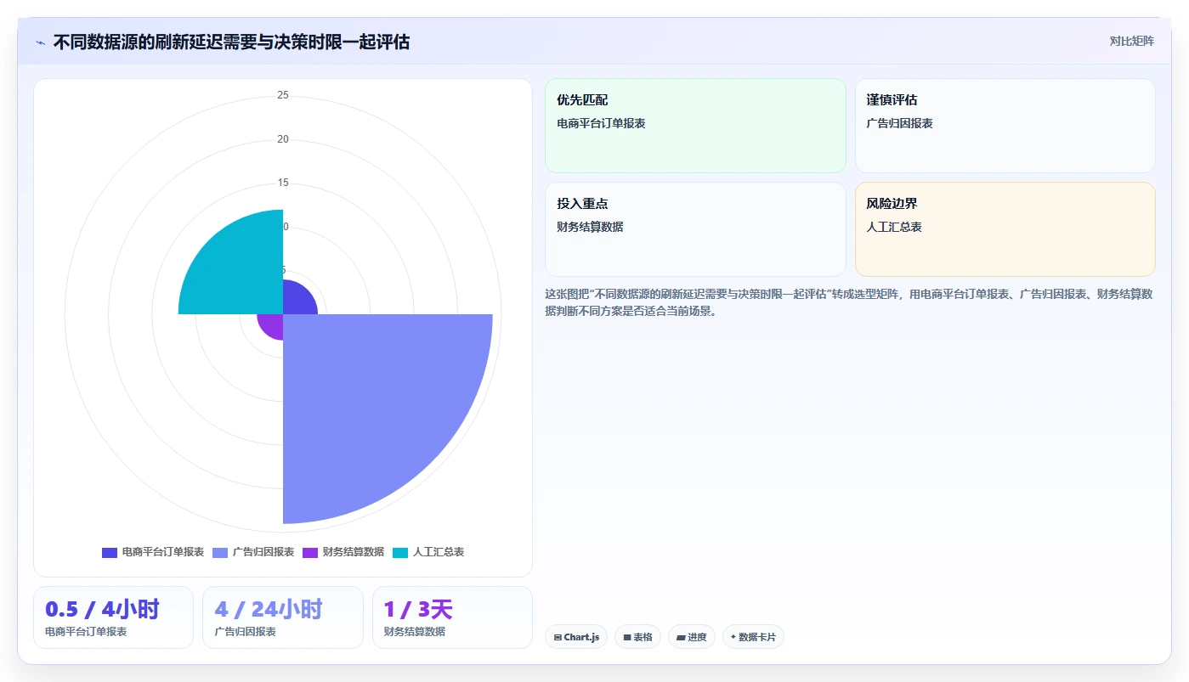Click 人工汇总表 text in 风险边界 card

[894, 227]
